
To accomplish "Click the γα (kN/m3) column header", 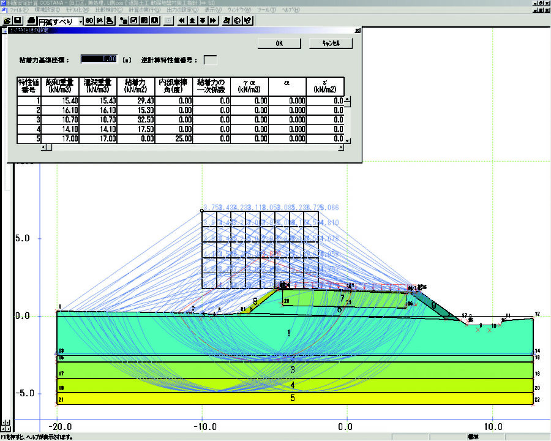I will click(x=250, y=86).
